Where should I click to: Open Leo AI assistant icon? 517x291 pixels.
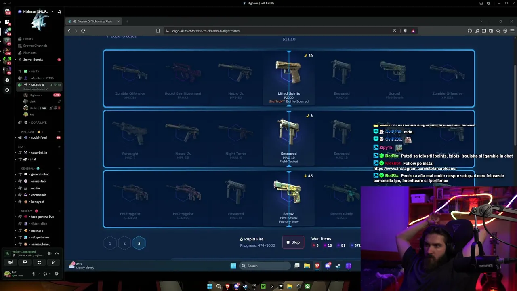(498, 31)
